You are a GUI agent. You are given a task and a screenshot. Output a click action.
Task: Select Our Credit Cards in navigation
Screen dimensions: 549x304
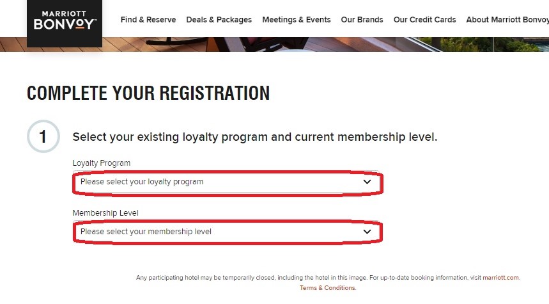pos(425,20)
